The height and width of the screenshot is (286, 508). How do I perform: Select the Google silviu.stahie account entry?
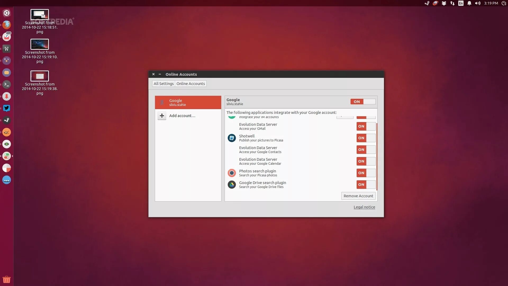[188, 102]
